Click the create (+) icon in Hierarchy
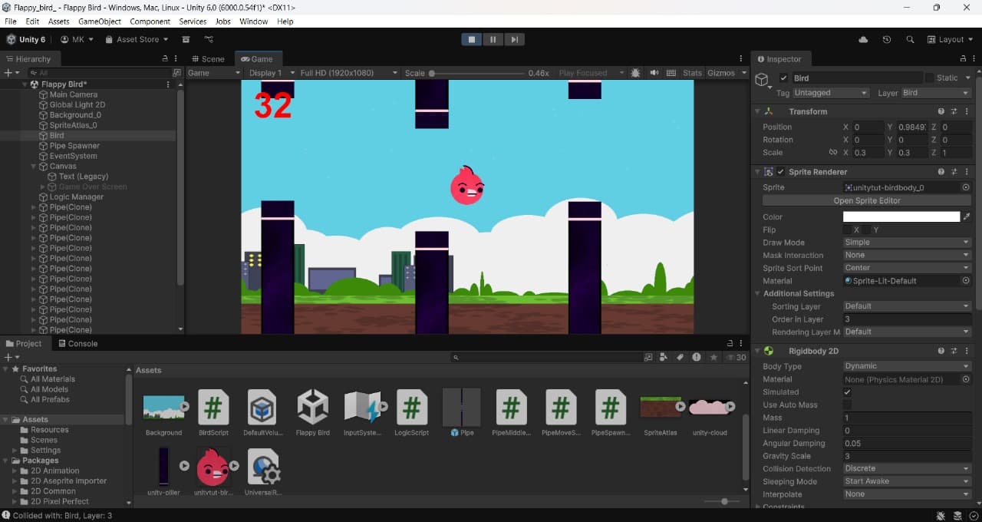 pos(7,72)
